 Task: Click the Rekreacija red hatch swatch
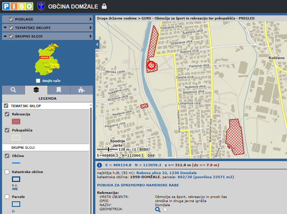16,121
